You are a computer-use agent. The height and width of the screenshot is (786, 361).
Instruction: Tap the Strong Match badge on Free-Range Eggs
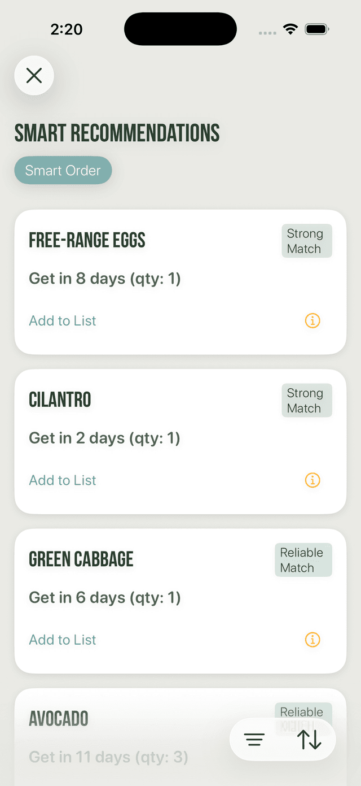[306, 241]
